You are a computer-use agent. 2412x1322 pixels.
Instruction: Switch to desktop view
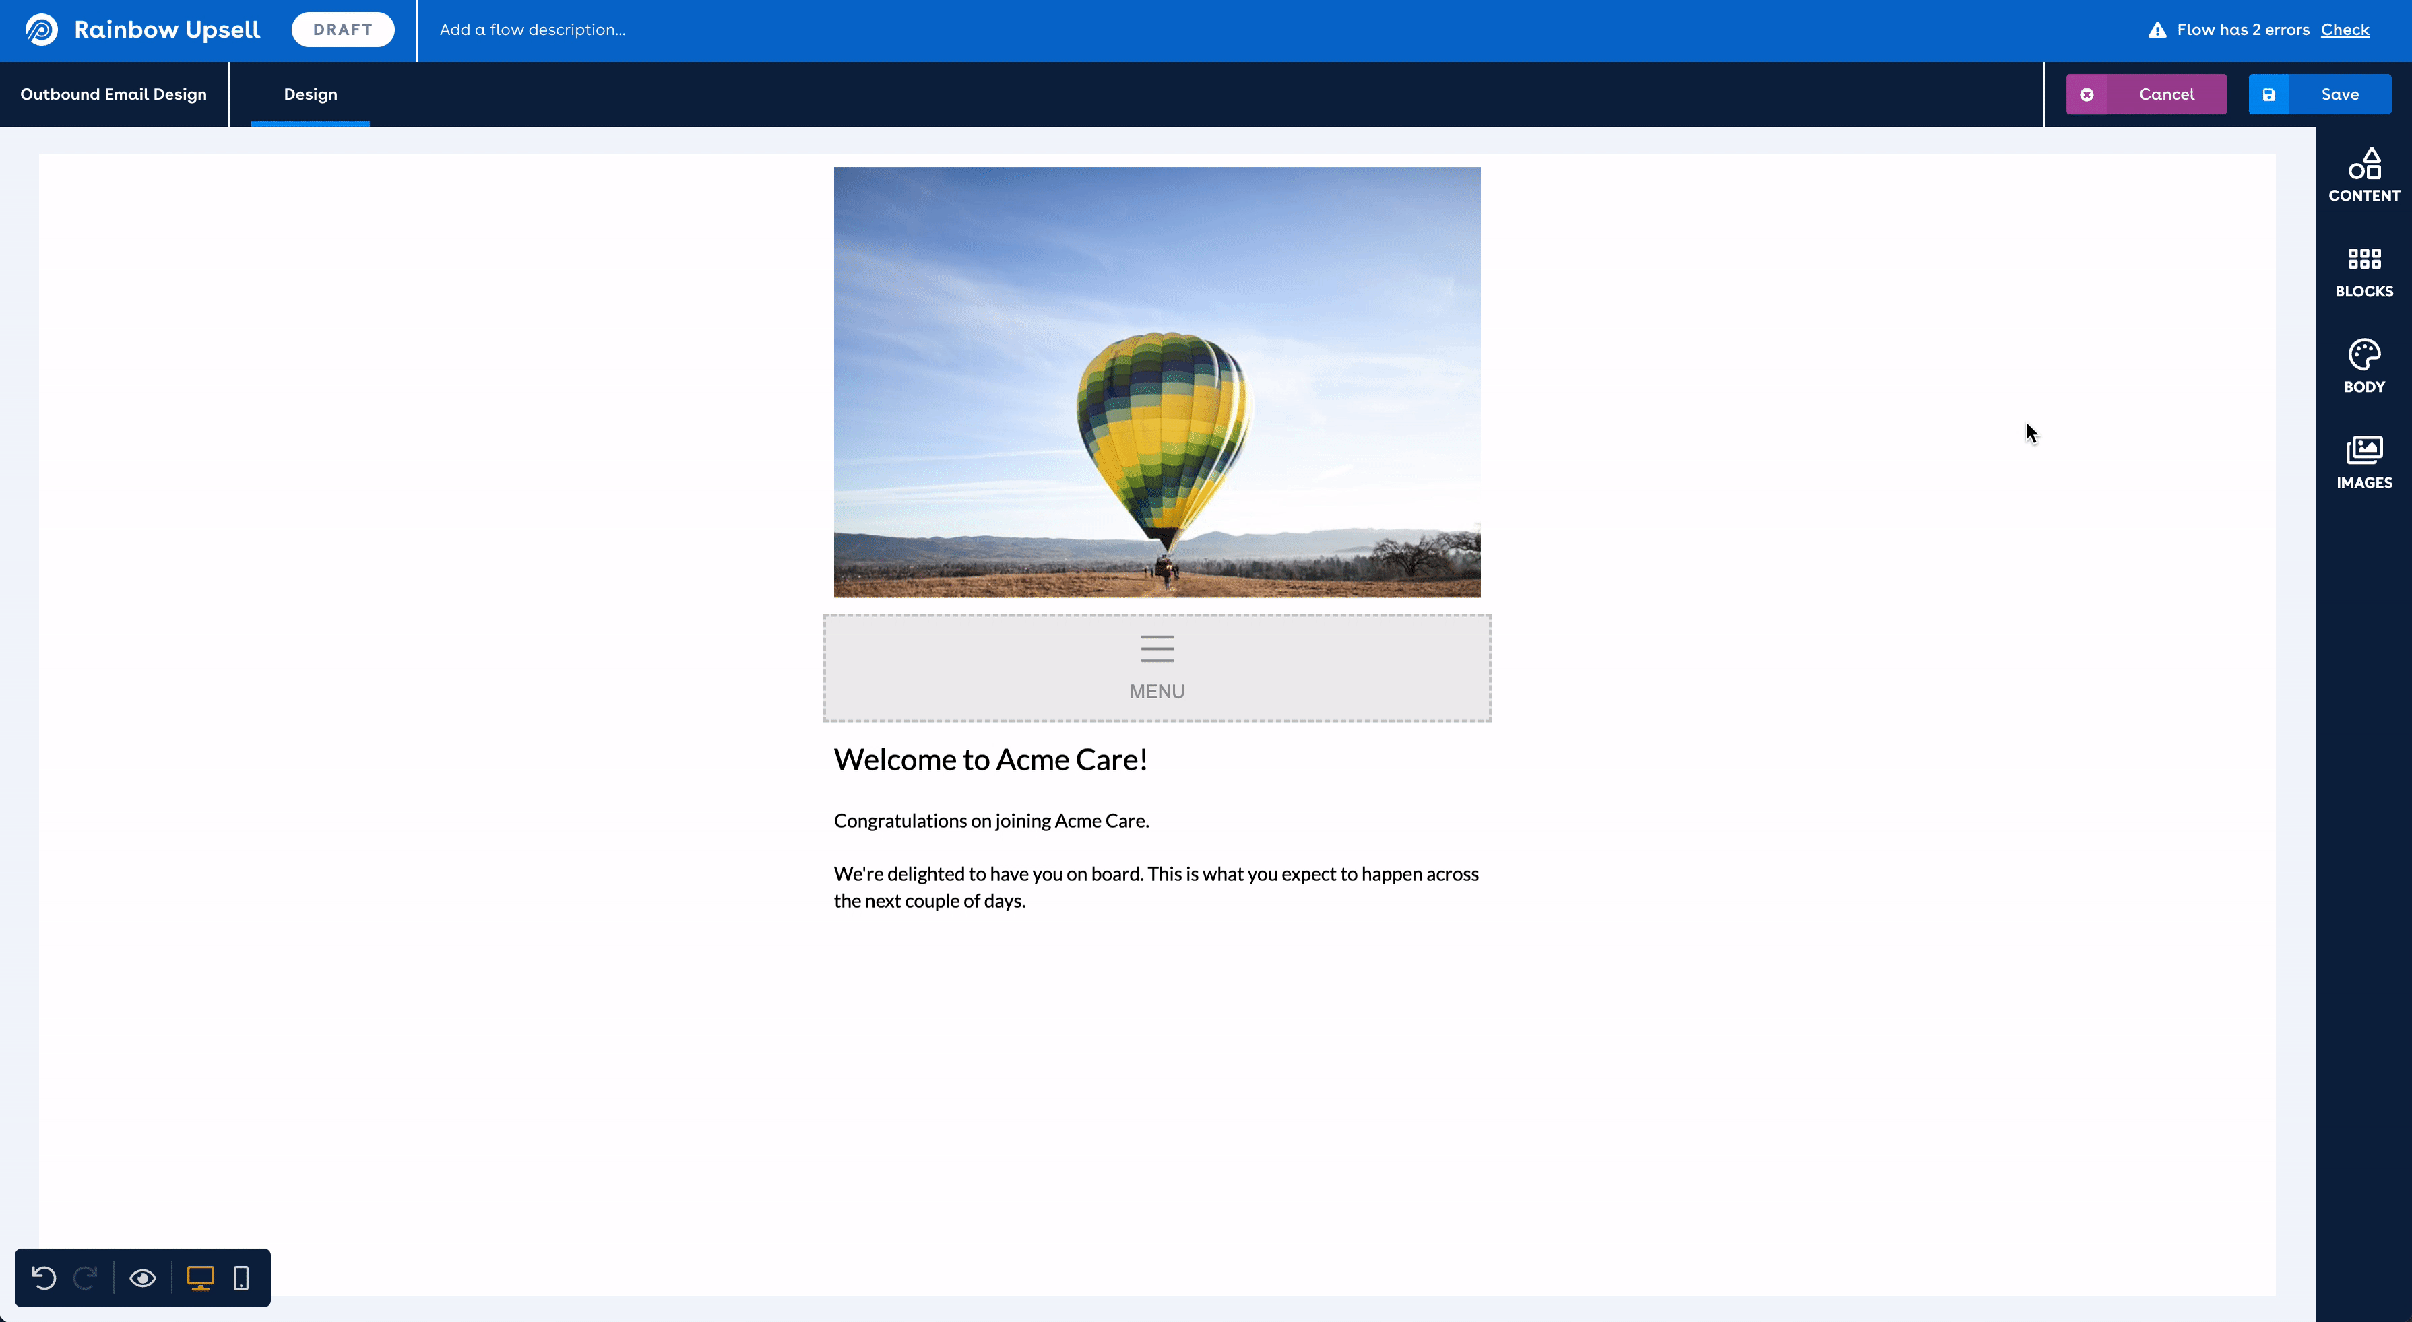coord(200,1277)
